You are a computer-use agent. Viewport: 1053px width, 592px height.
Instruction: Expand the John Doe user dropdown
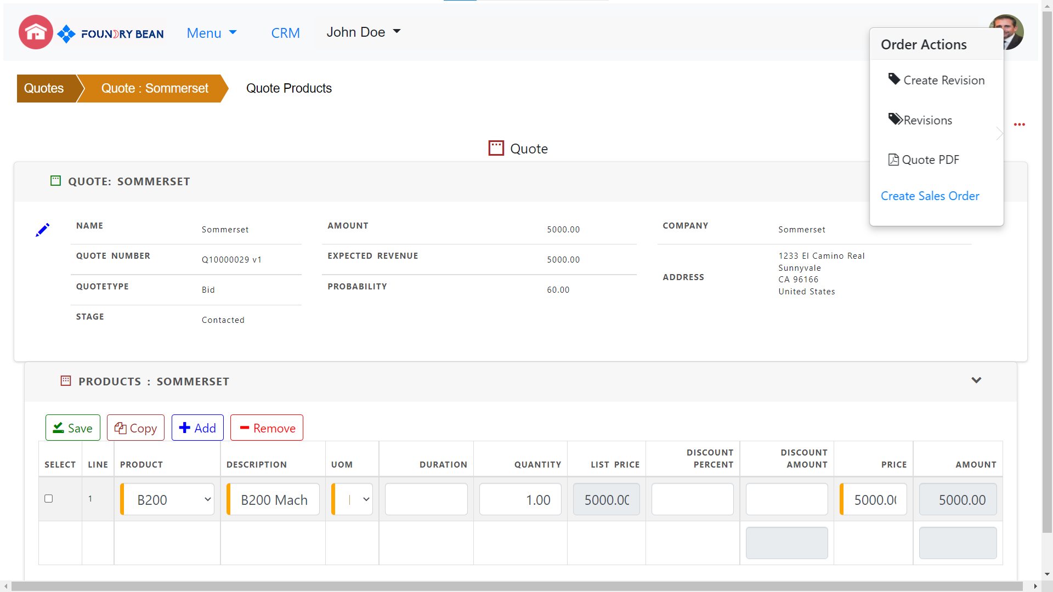(x=364, y=32)
